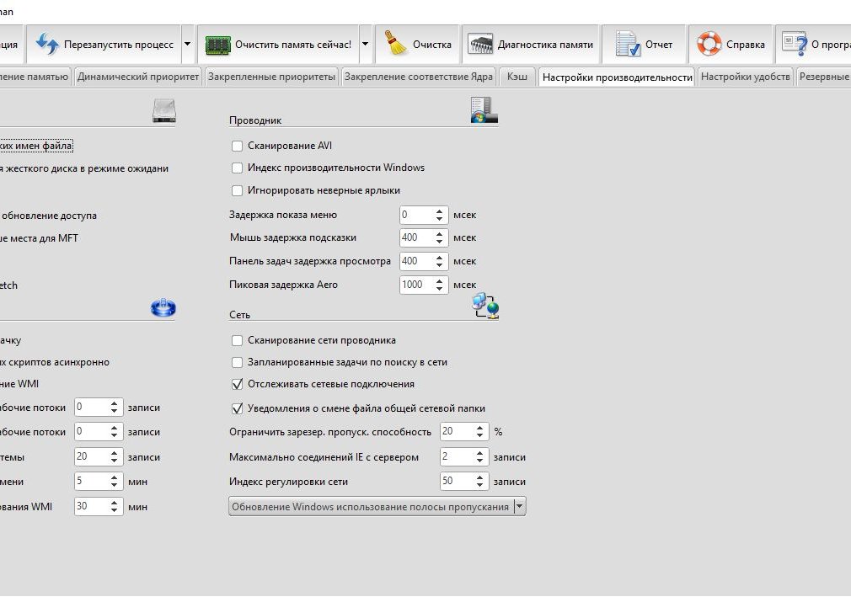Screen dimensions: 851x597
Task: Increase Мышь задержка подсказки with up arrow
Action: pos(439,234)
